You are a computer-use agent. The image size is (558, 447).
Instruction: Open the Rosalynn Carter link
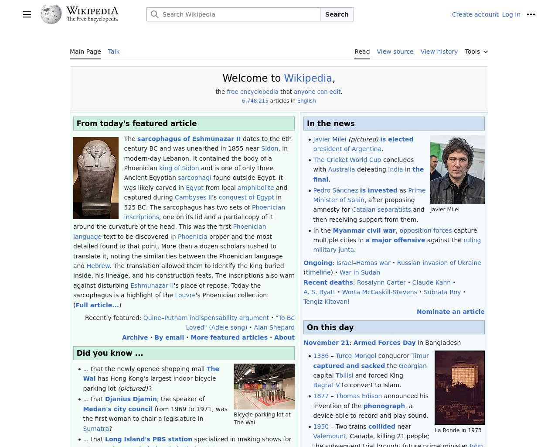point(381,282)
